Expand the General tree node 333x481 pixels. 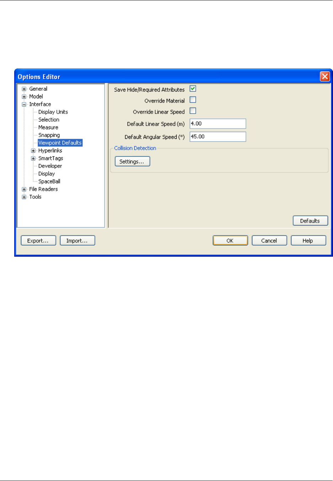click(24, 89)
